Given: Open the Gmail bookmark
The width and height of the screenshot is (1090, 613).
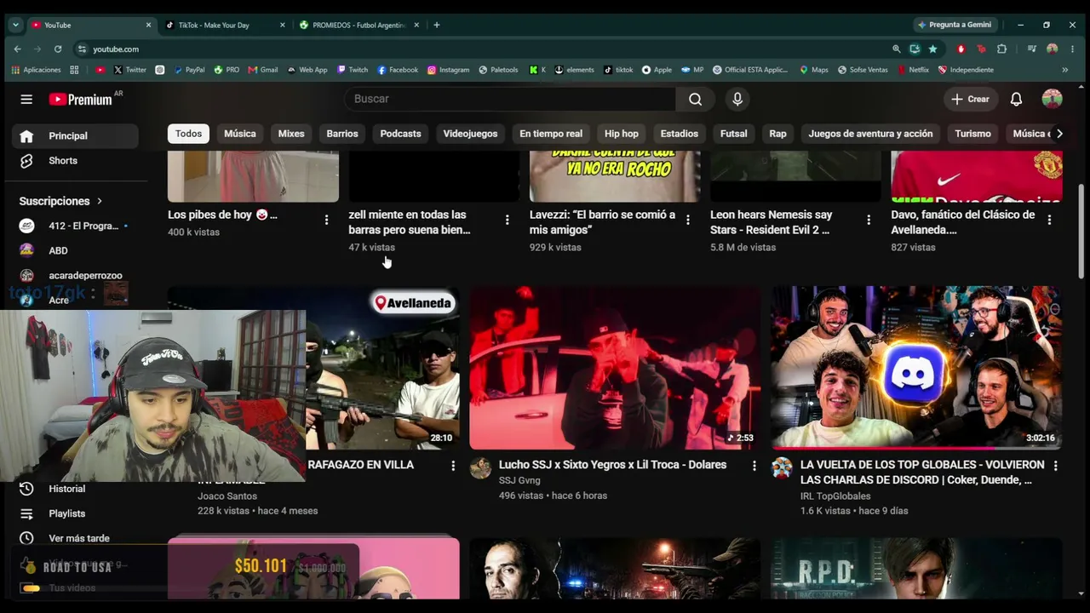Looking at the screenshot, I should pyautogui.click(x=263, y=70).
